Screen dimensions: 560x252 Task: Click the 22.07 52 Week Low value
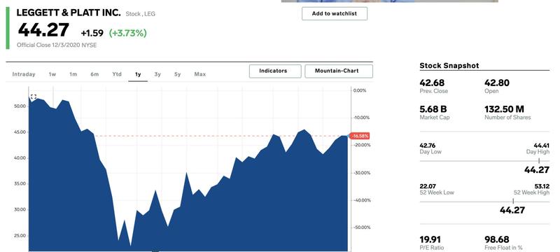428,186
